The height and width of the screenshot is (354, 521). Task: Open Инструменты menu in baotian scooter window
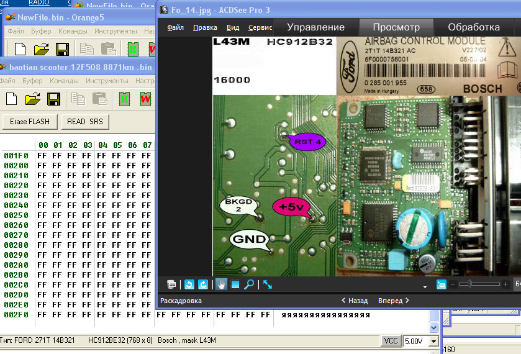[107, 81]
